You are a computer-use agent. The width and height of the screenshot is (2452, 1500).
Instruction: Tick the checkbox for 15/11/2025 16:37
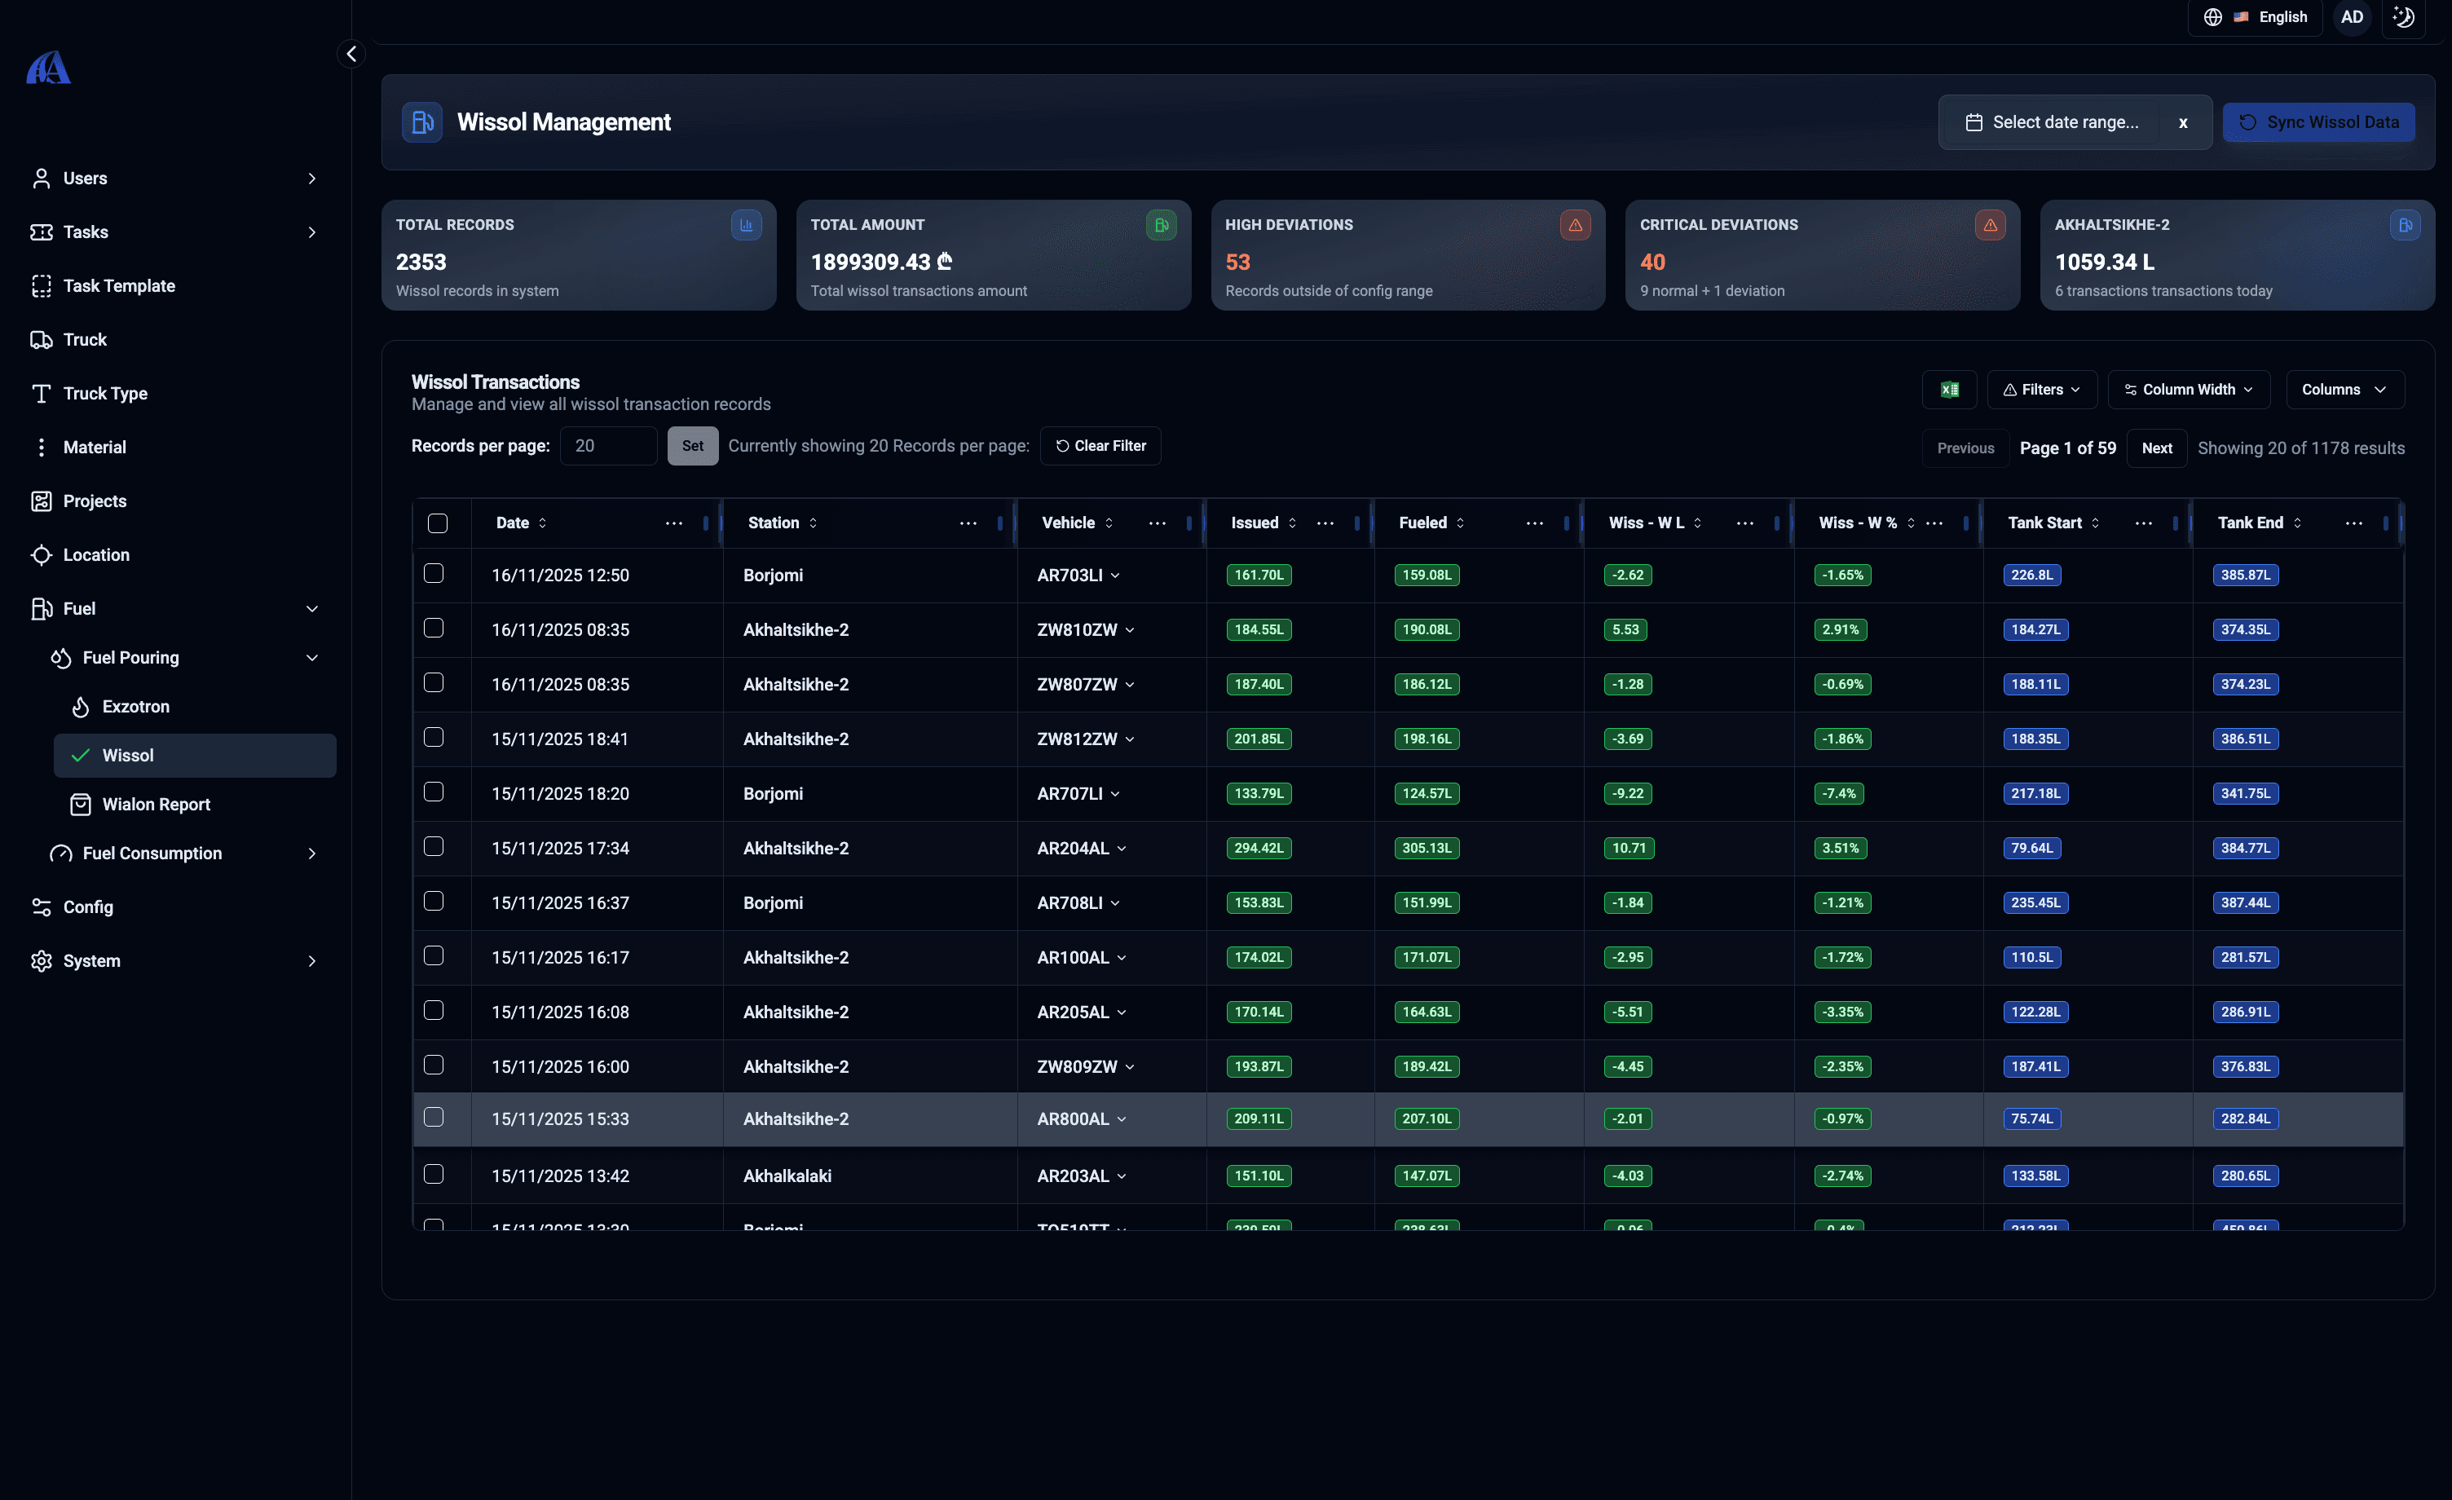tap(434, 902)
